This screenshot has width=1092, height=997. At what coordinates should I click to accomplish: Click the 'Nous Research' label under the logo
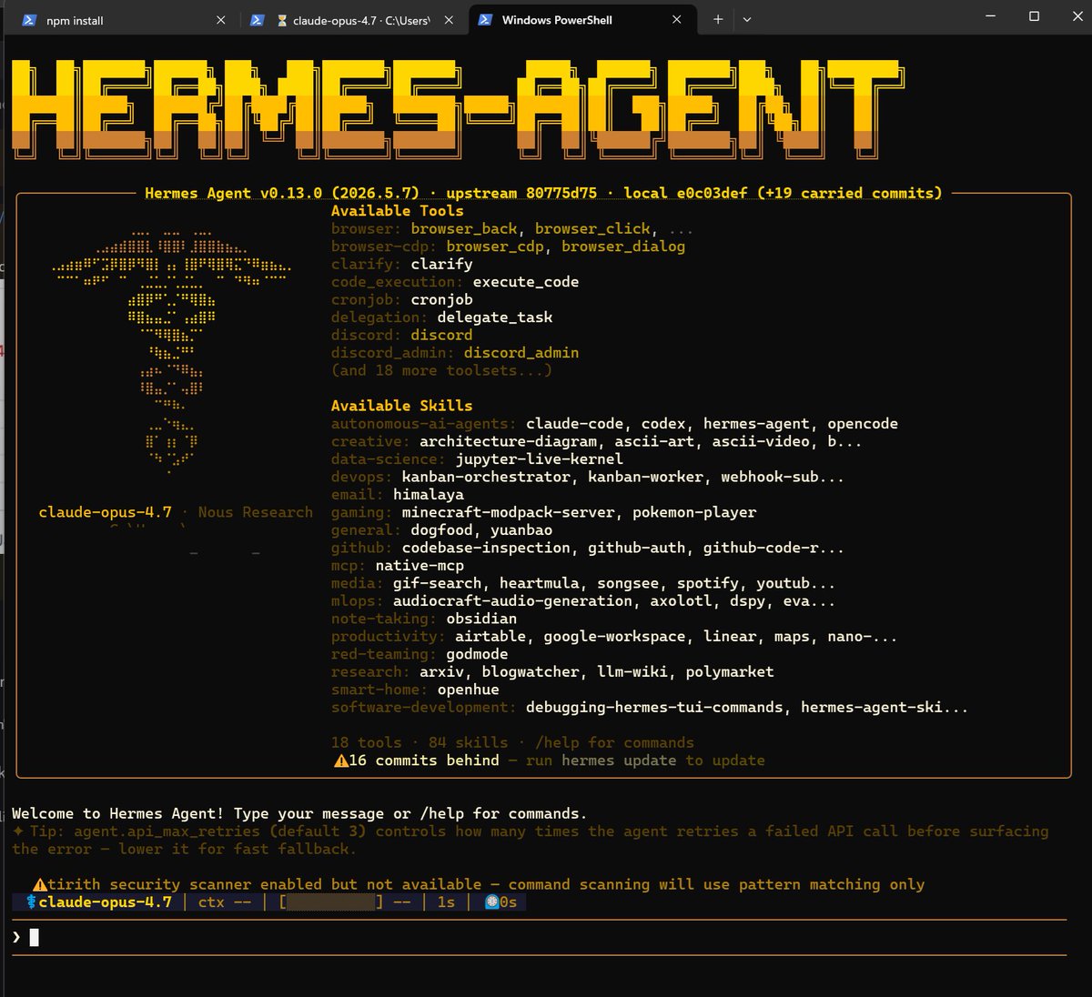(255, 512)
